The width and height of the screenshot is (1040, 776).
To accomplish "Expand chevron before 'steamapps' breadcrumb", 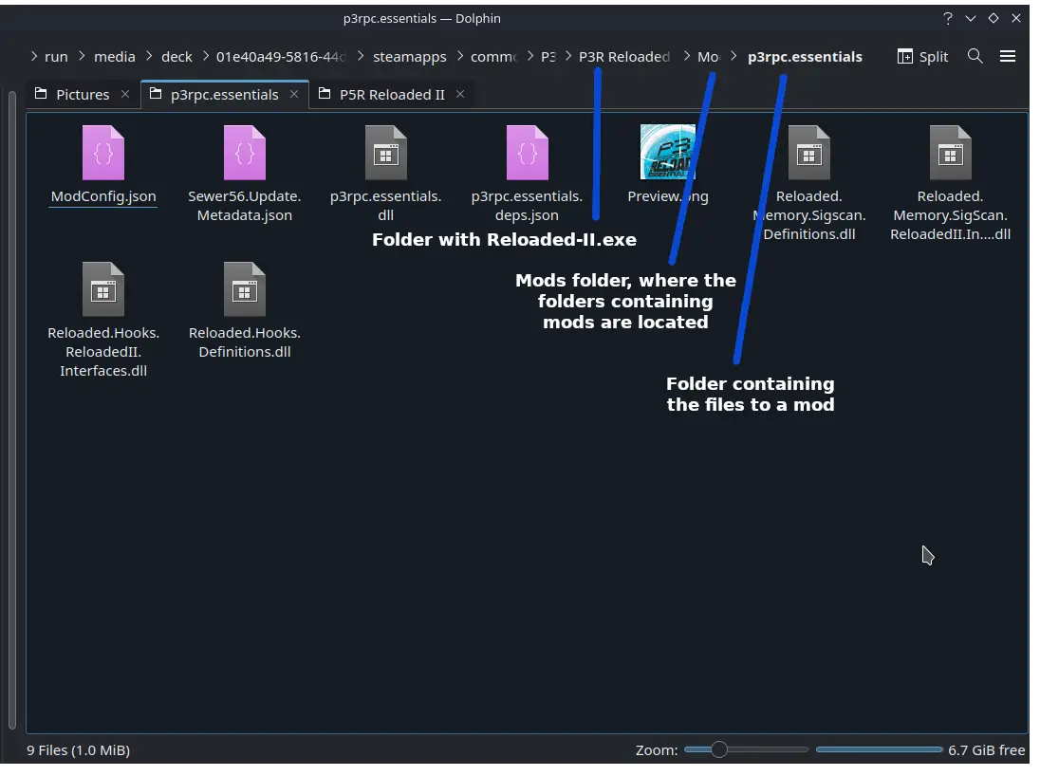I will pos(361,56).
